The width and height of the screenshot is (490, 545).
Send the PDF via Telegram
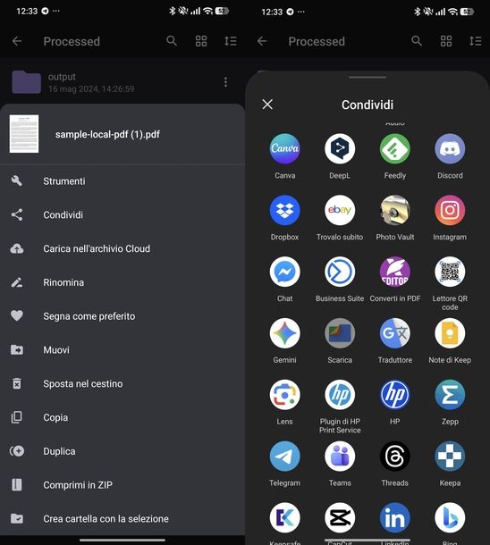(x=285, y=457)
